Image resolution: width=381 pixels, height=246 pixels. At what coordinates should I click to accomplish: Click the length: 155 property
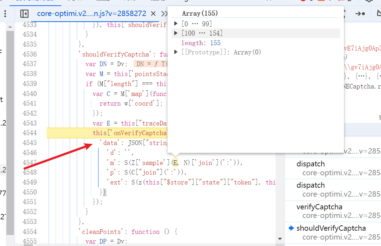(x=201, y=43)
